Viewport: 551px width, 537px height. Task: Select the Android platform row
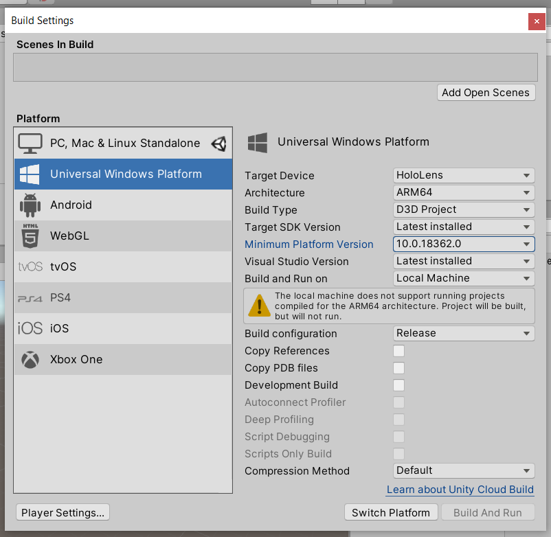point(123,205)
